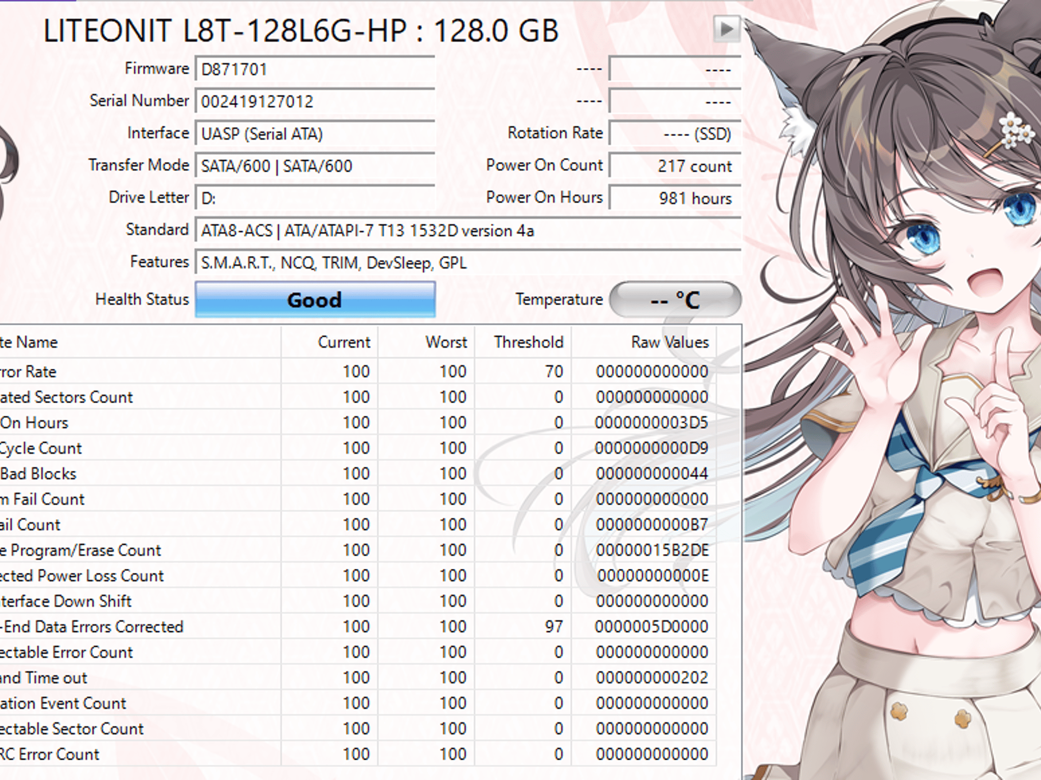The height and width of the screenshot is (780, 1041).
Task: Select the Event Count attribute row
Action: 358,703
